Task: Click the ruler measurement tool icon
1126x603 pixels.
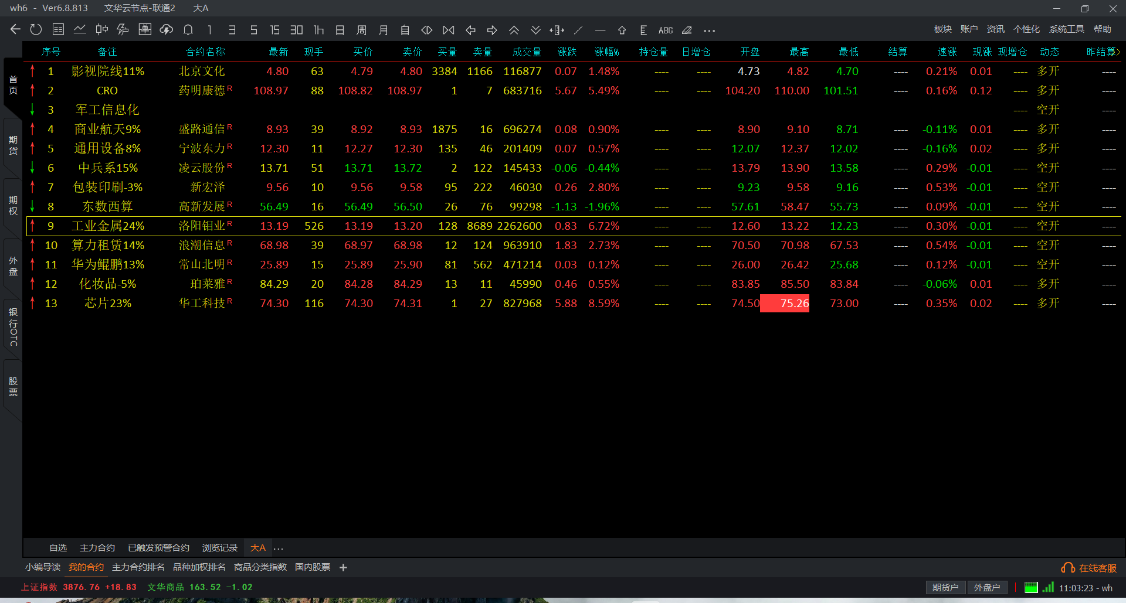Action: tap(643, 30)
